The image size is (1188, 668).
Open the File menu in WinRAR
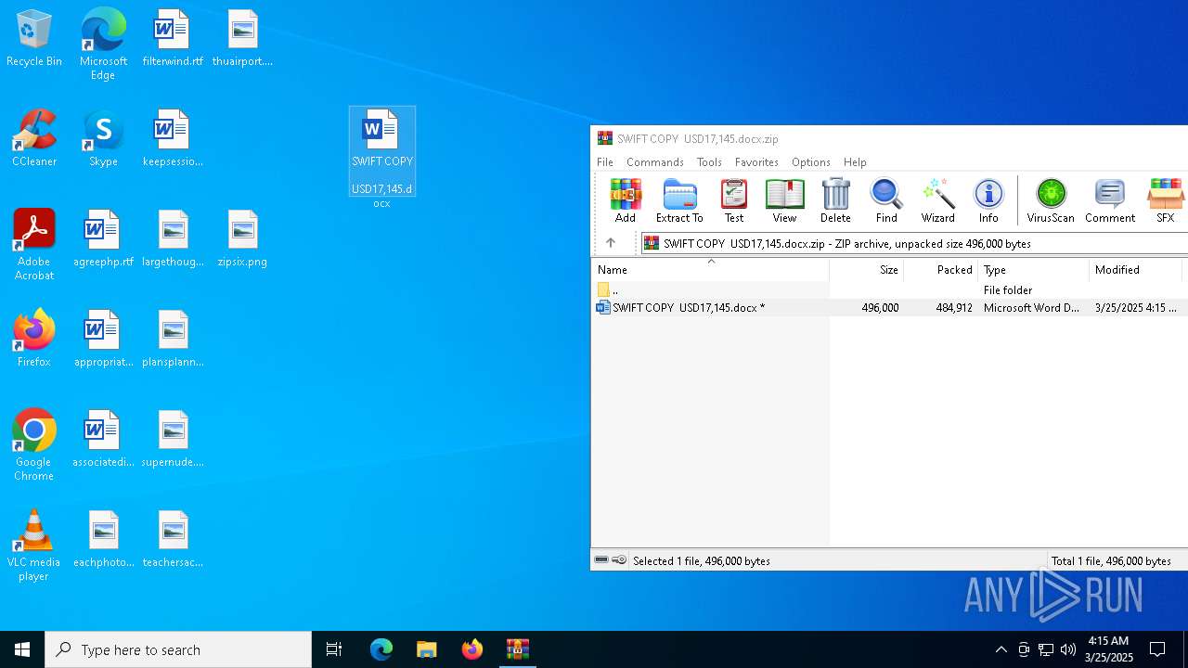point(605,161)
